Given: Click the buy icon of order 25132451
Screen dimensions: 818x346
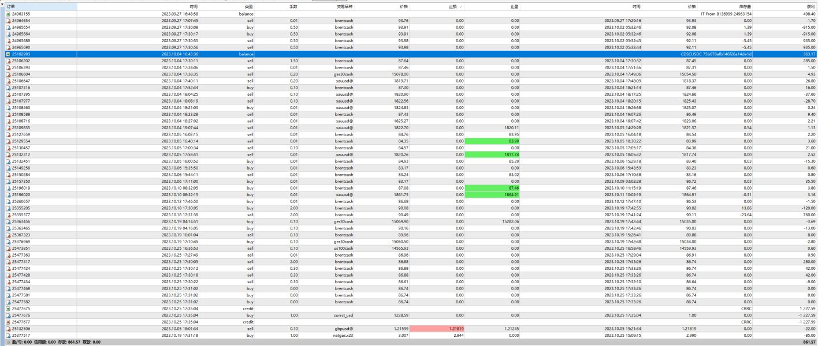Looking at the screenshot, I should tap(8, 161).
